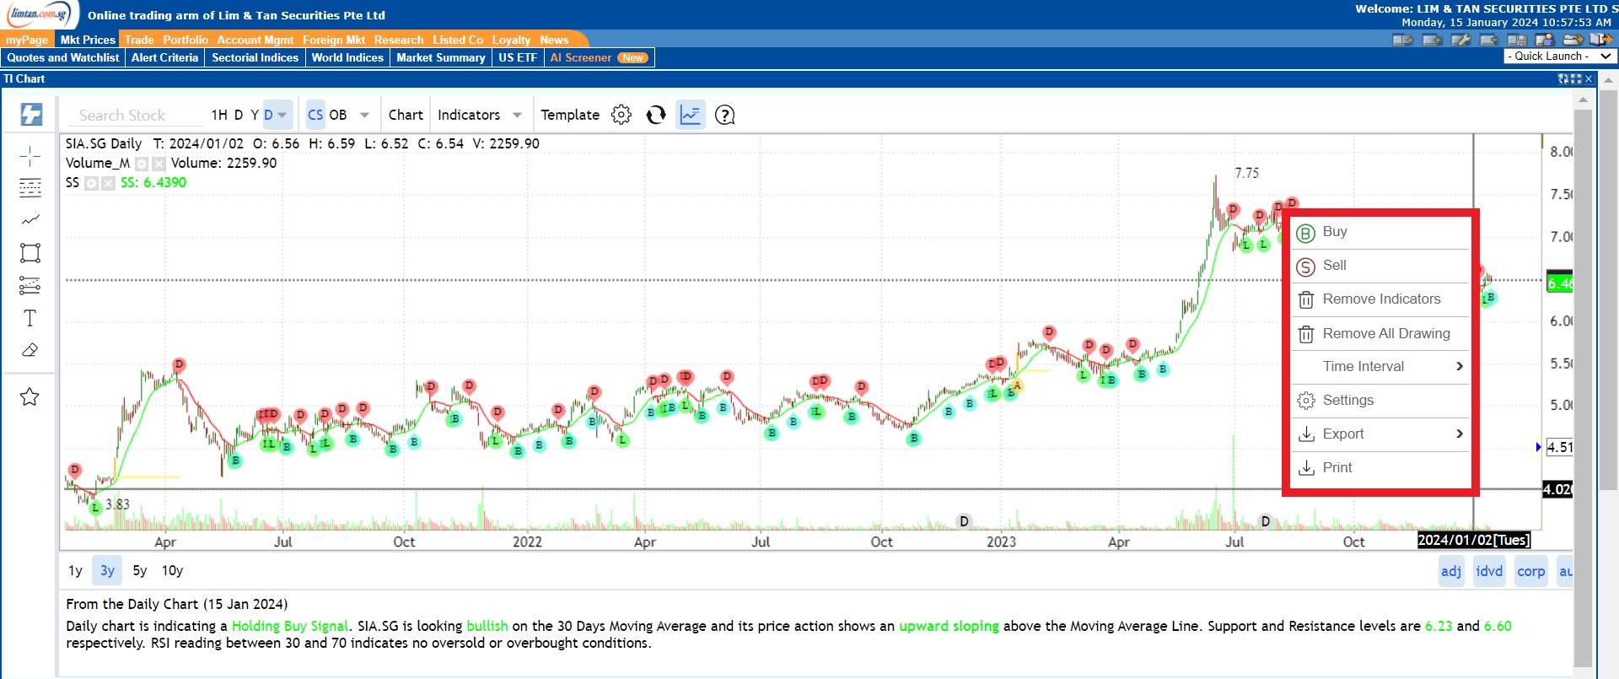This screenshot has width=1619, height=679.
Task: Open the chart help question icon
Action: [725, 115]
